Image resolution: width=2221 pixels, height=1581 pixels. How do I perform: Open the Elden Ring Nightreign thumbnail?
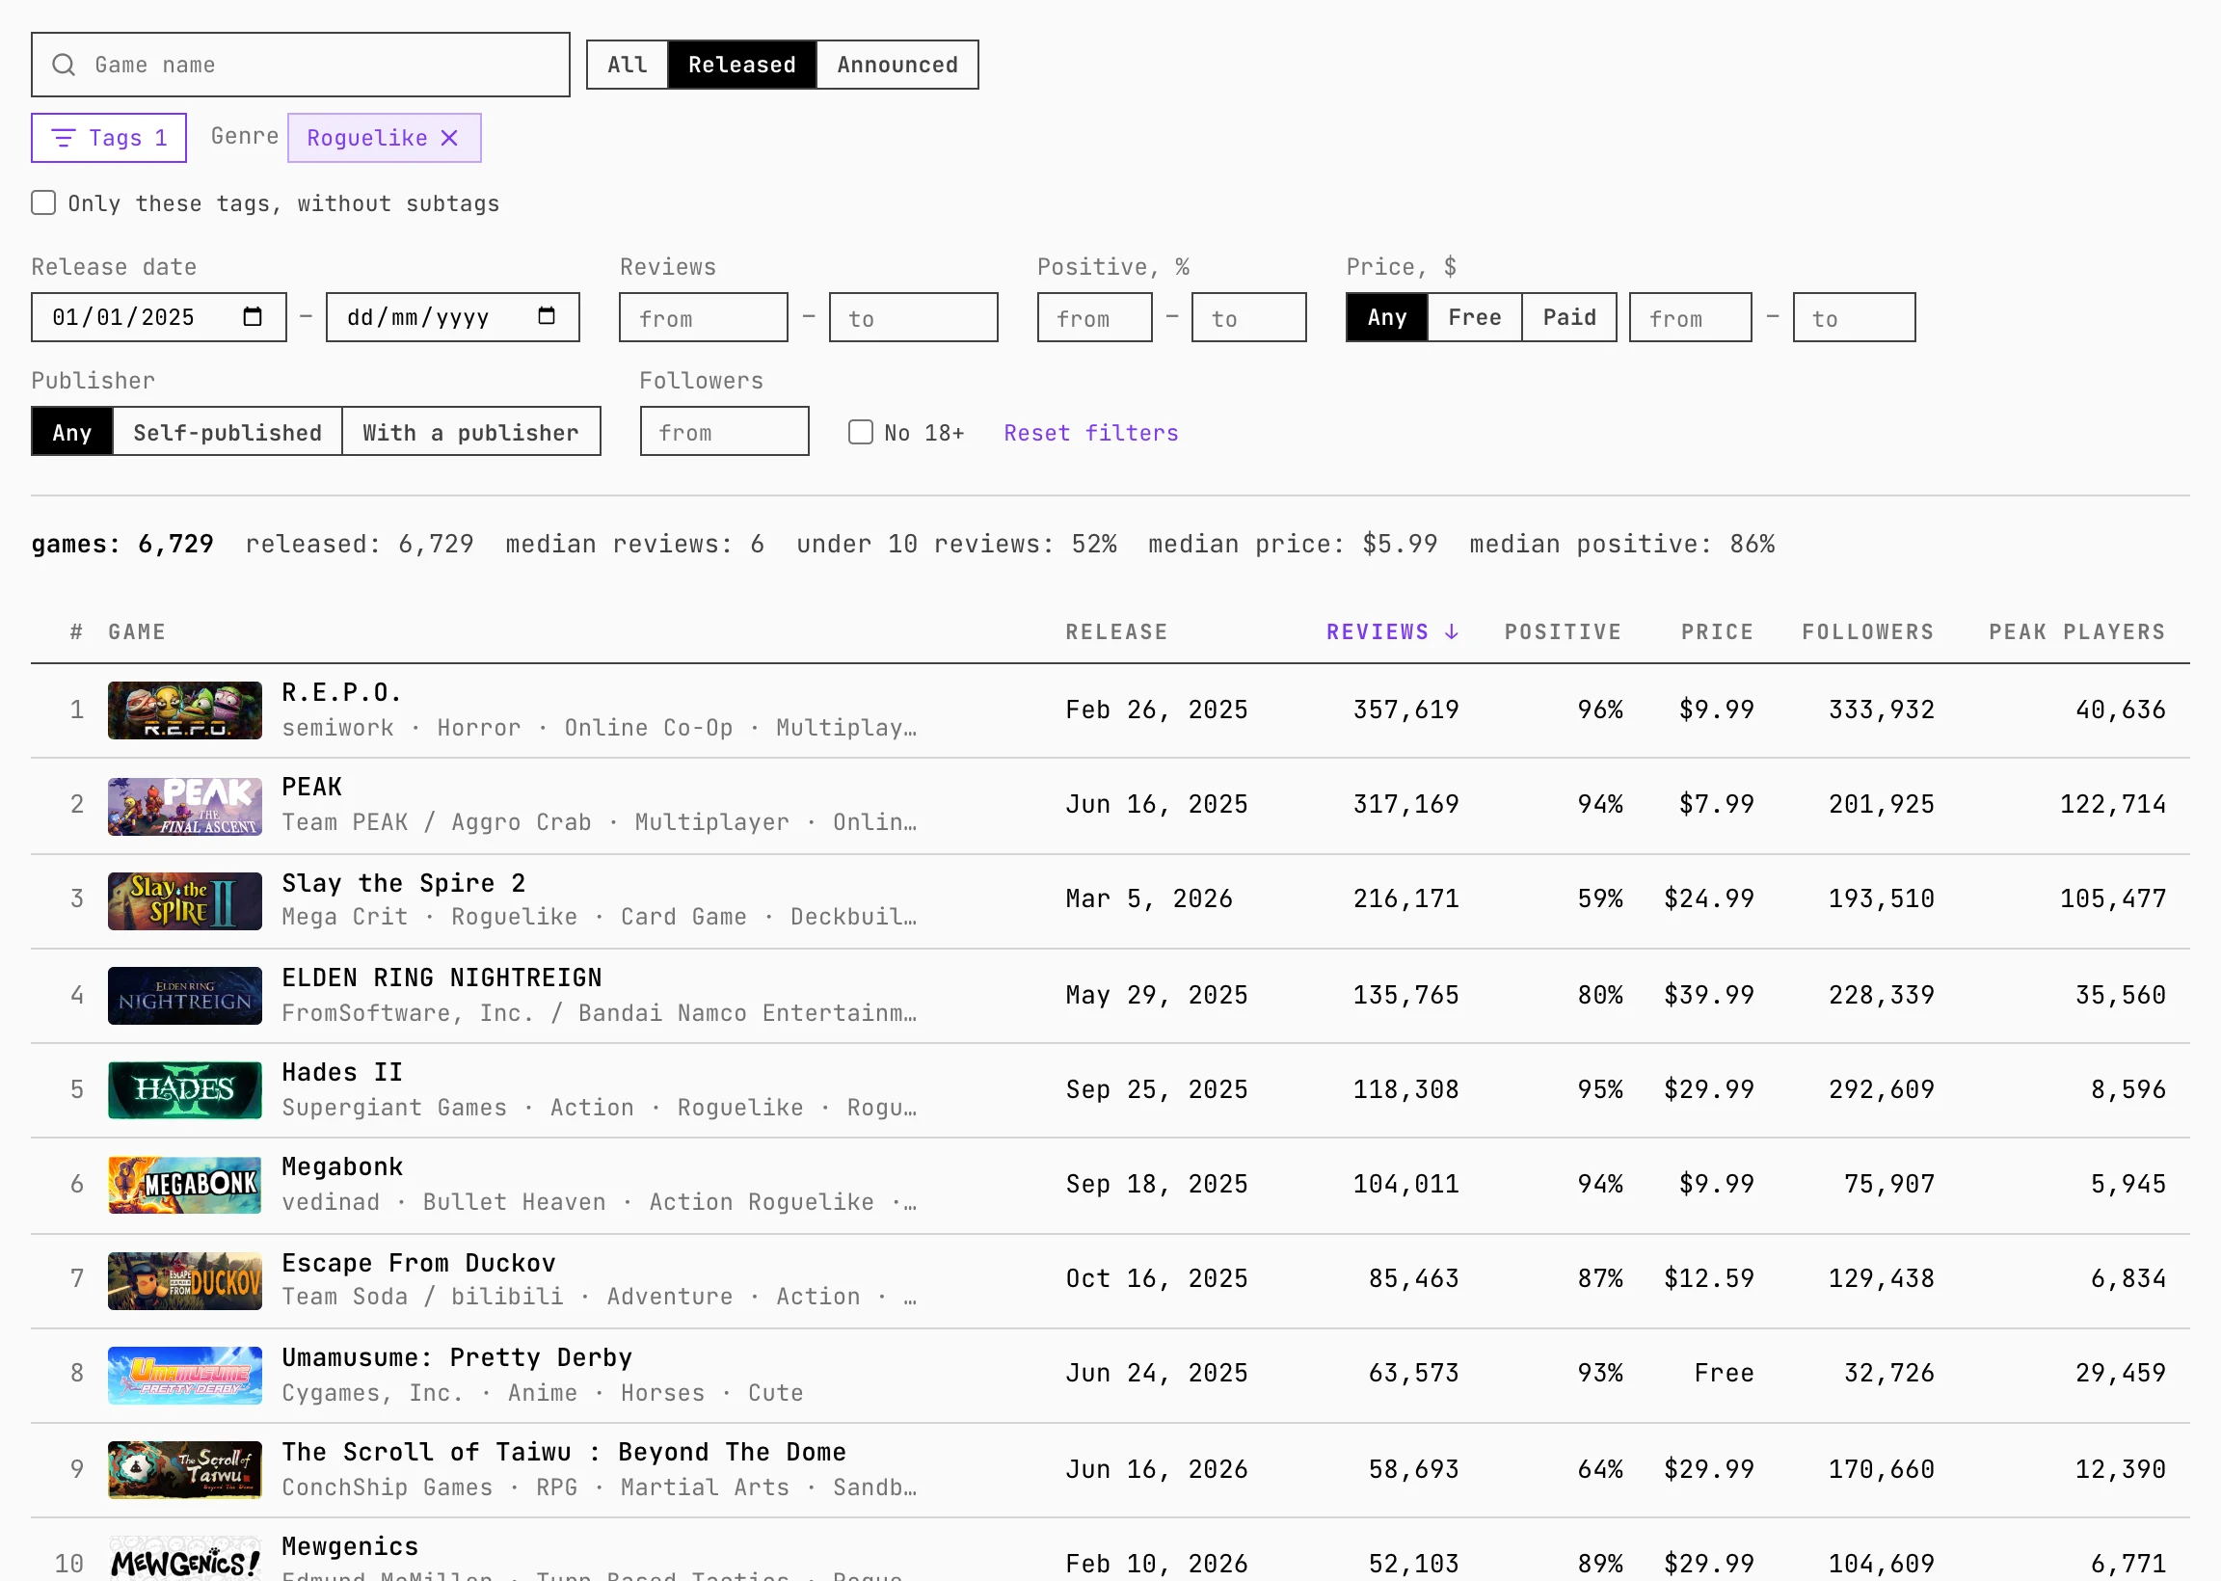(x=185, y=996)
